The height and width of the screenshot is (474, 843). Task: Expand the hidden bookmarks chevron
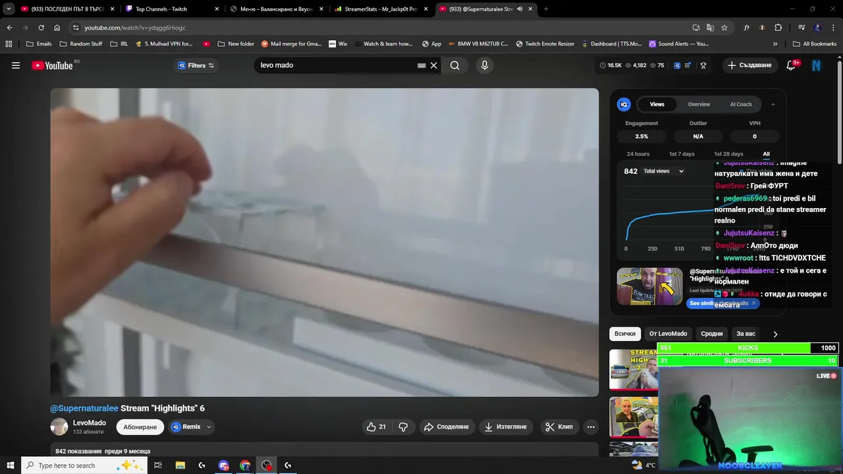click(775, 44)
